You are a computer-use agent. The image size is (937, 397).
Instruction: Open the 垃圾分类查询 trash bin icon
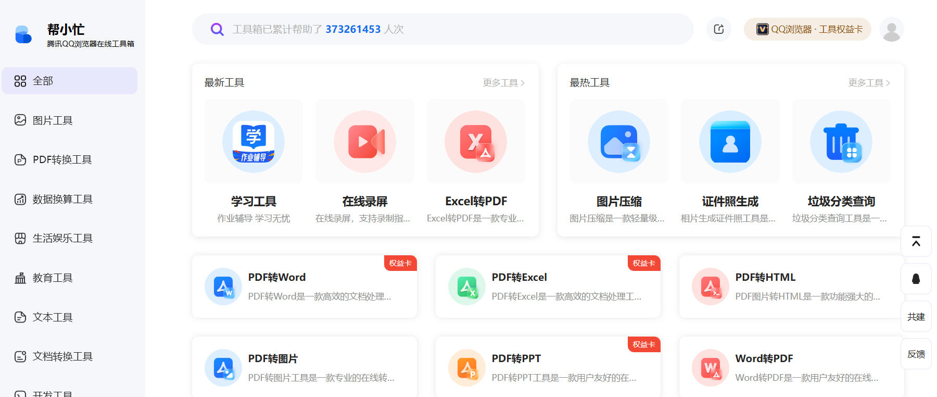pos(841,142)
